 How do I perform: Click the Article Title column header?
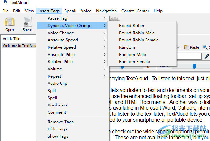point(12,39)
